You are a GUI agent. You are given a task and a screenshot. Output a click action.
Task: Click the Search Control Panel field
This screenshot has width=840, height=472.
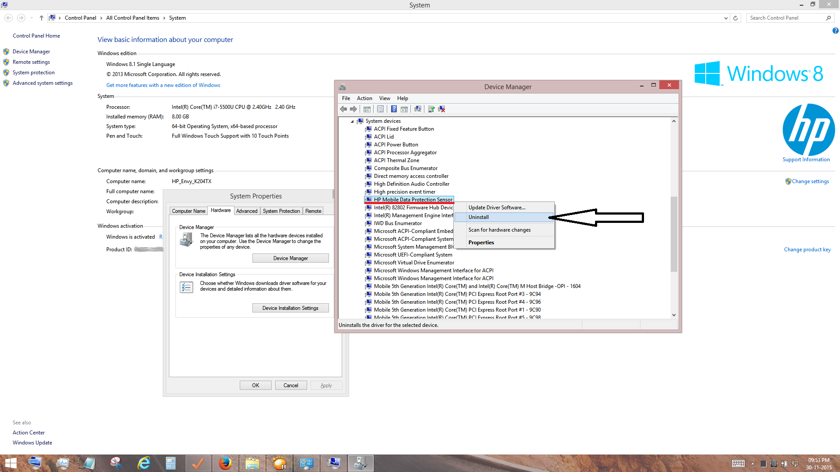coord(785,18)
